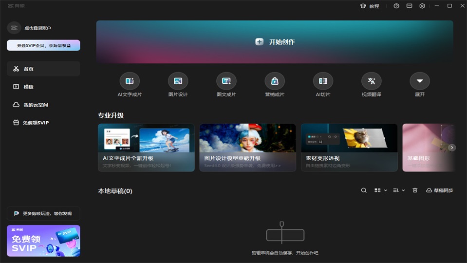
Task: Open AI文字成片全新升级 card
Action: [x=146, y=148]
